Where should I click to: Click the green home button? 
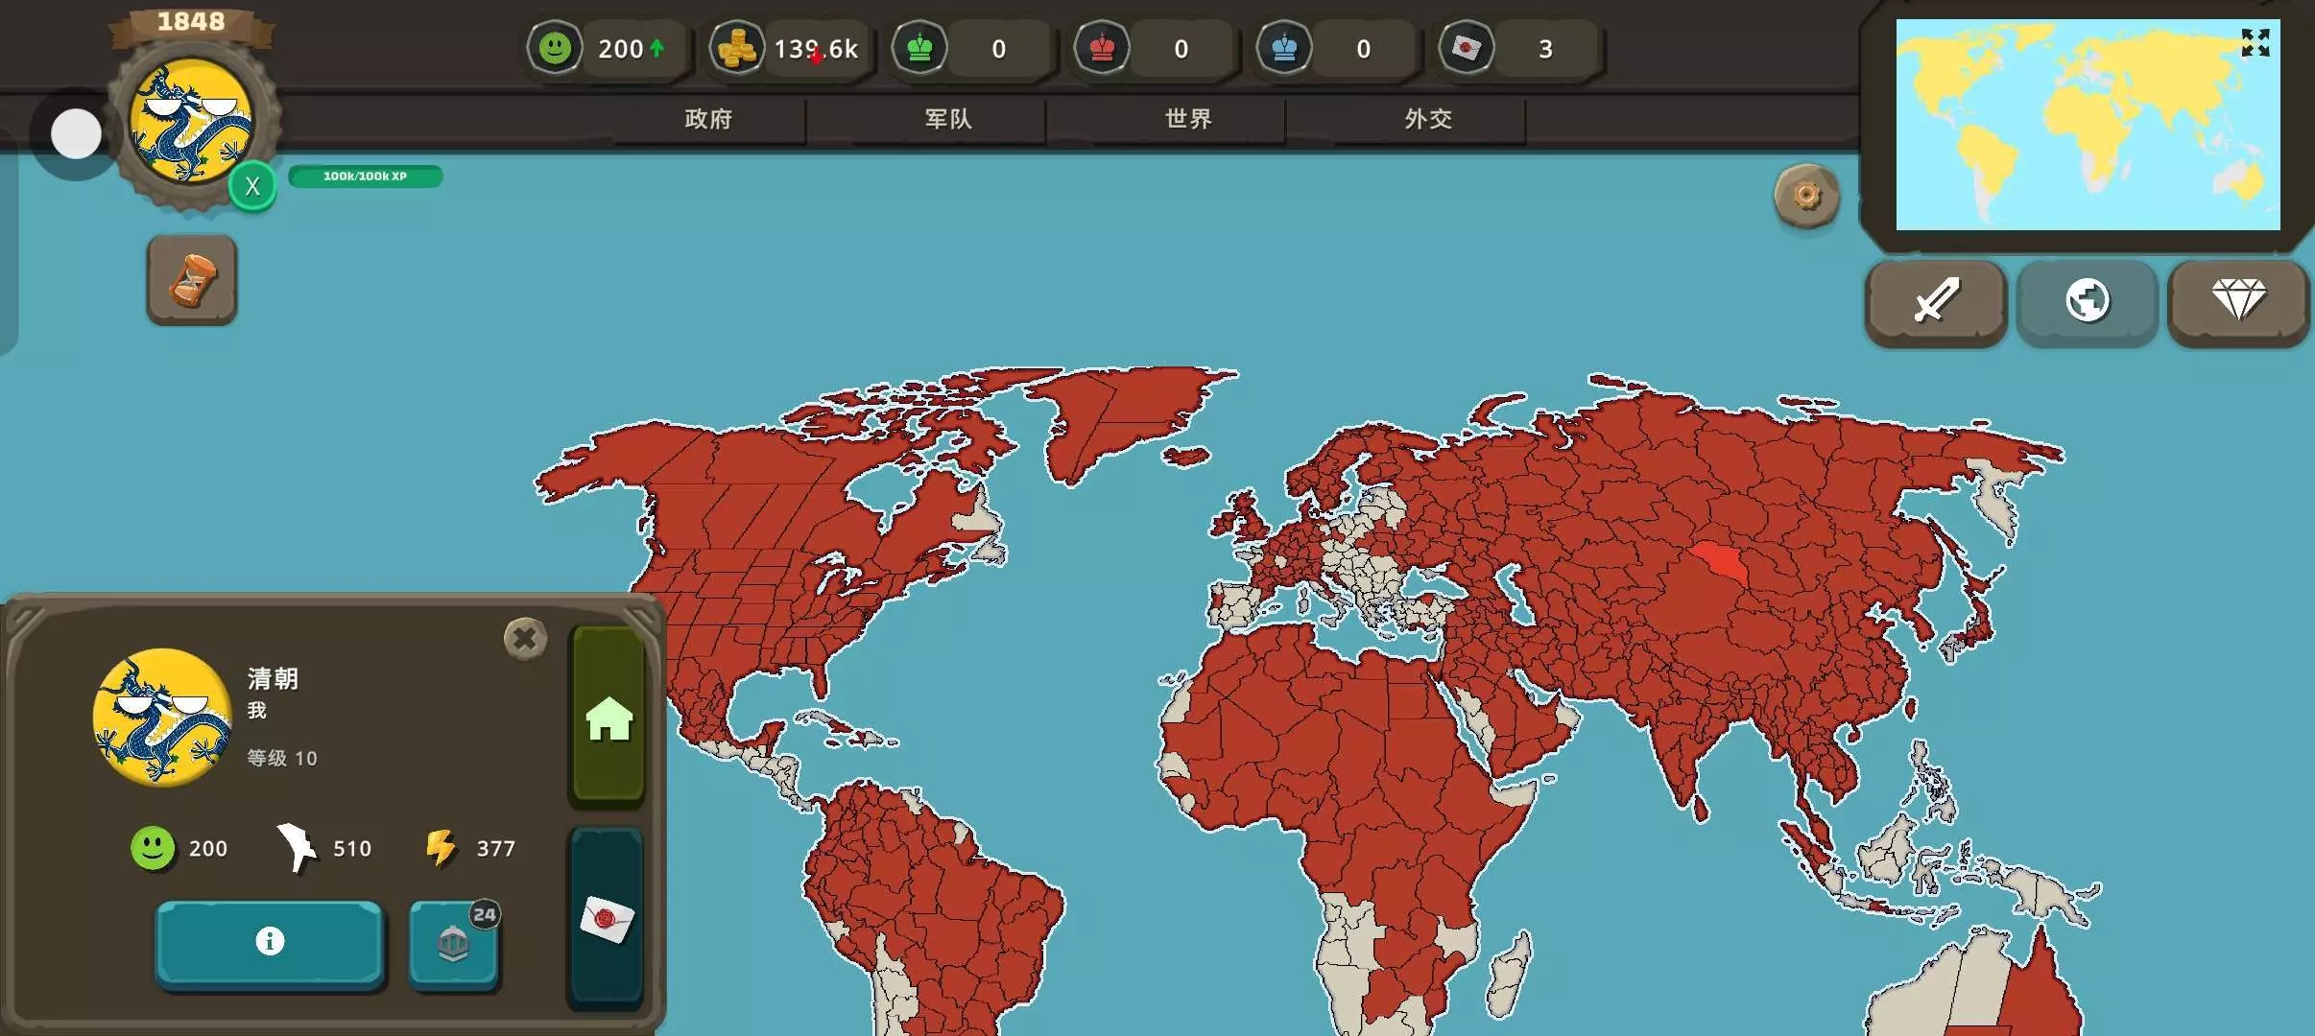point(609,717)
